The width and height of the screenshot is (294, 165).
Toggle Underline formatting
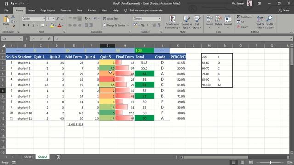[34, 25]
